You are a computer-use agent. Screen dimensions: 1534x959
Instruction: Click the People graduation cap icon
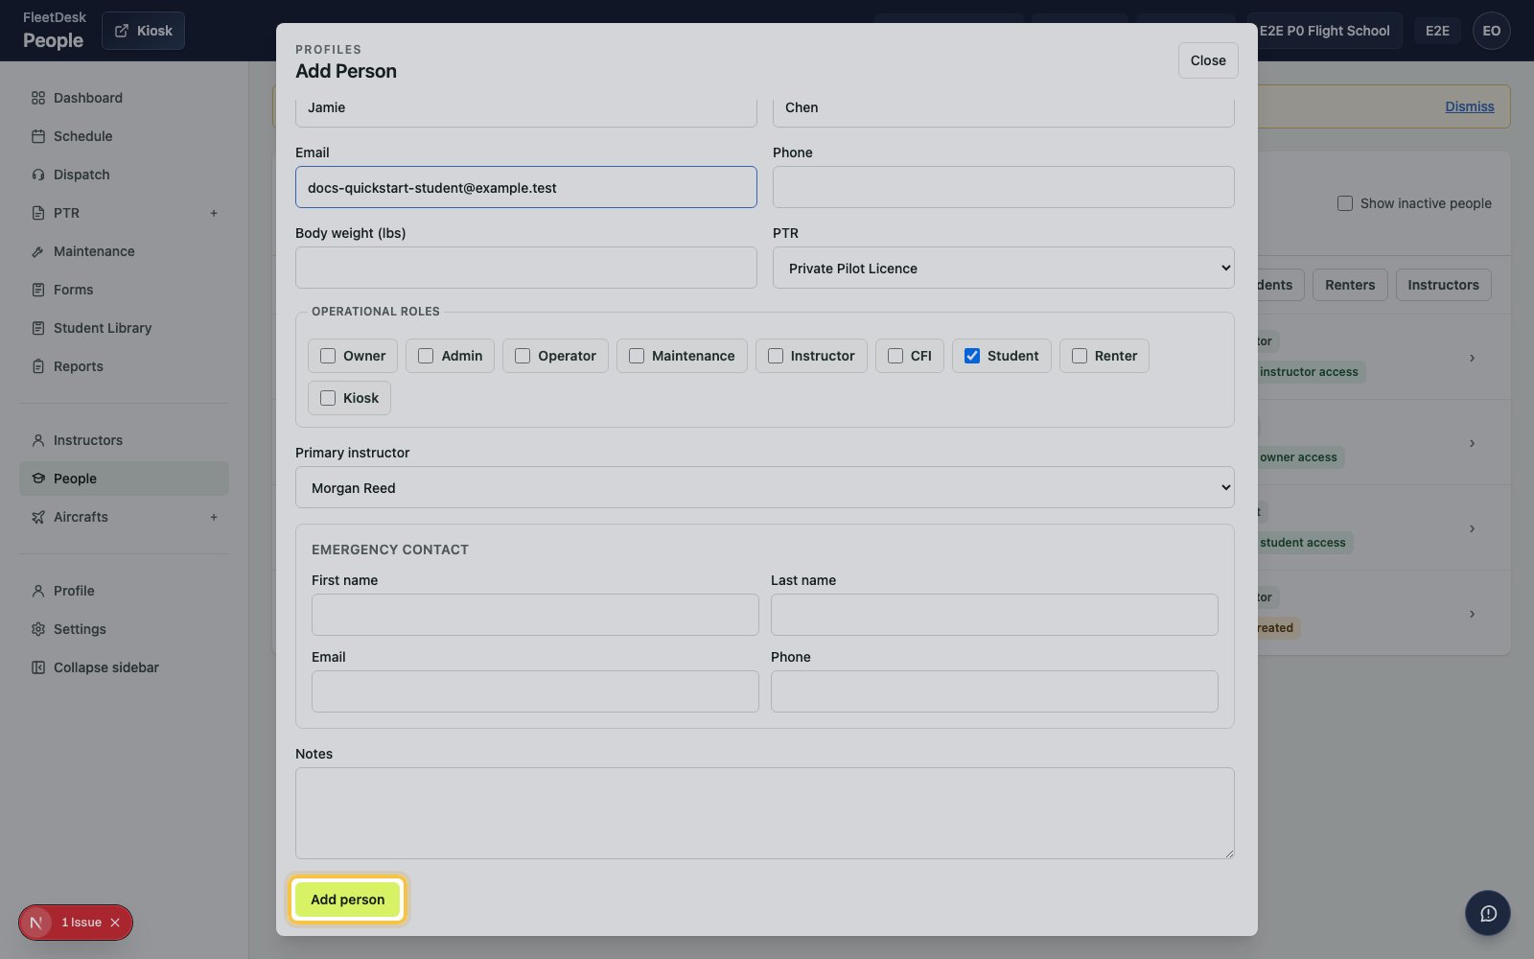(x=38, y=479)
